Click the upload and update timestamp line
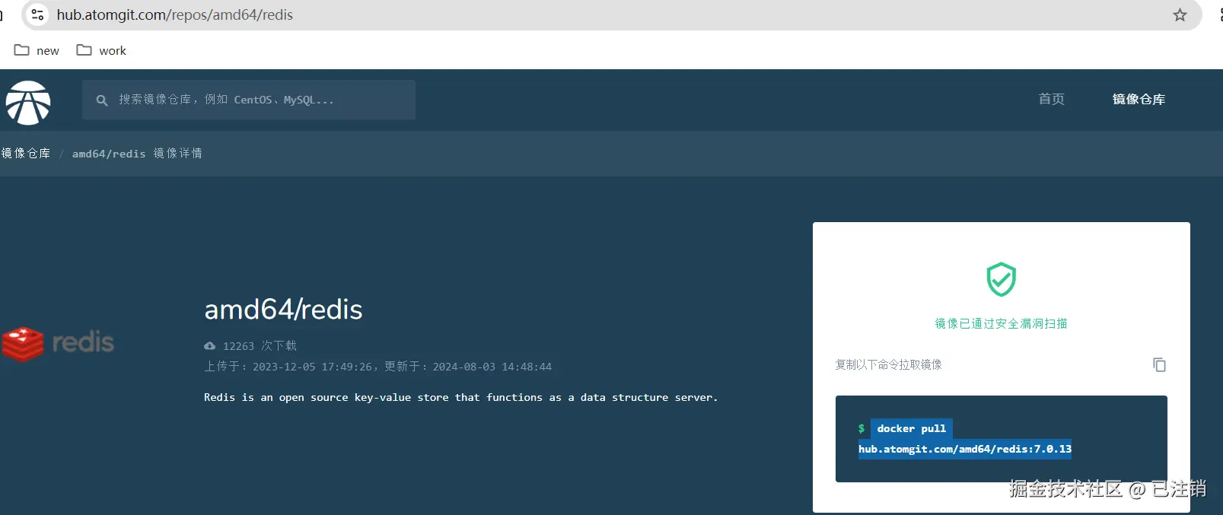 coord(378,367)
